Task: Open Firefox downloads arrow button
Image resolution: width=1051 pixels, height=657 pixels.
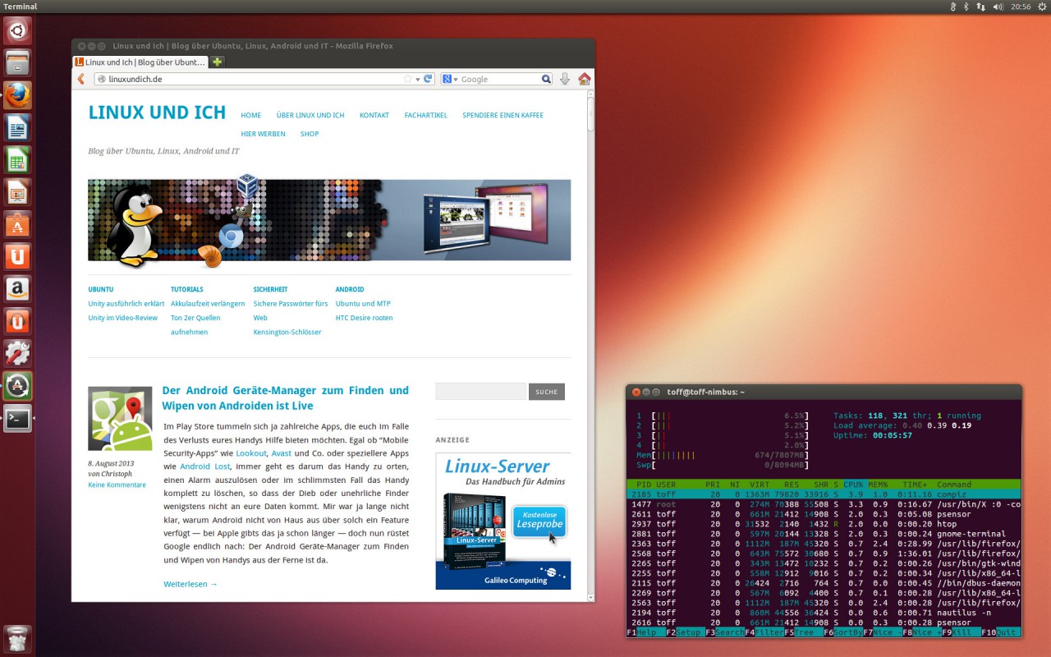Action: tap(565, 79)
